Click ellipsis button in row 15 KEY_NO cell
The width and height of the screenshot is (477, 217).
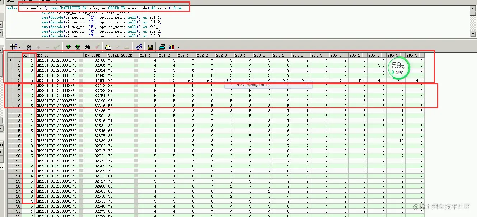[81, 131]
